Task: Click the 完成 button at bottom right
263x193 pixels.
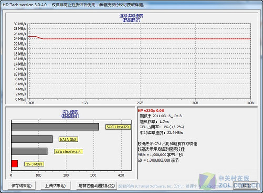Action: coord(245,186)
